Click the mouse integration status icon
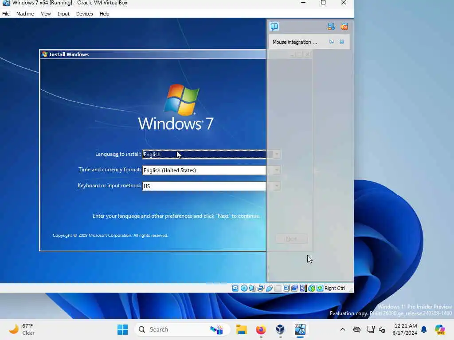 click(312, 288)
